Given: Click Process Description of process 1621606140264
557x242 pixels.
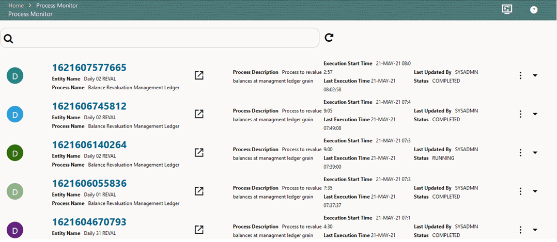Looking at the screenshot, I should (277, 154).
